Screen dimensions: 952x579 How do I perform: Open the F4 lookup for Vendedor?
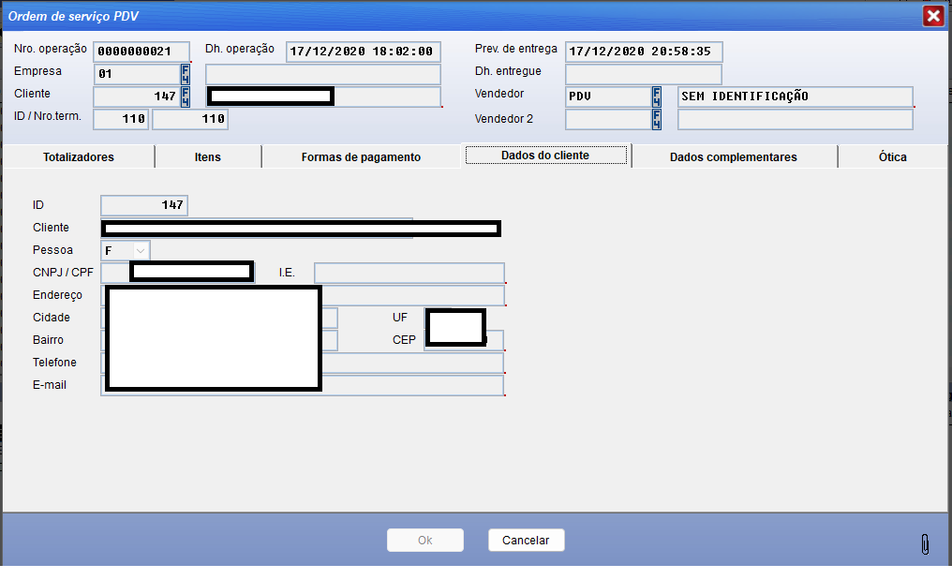tap(657, 96)
